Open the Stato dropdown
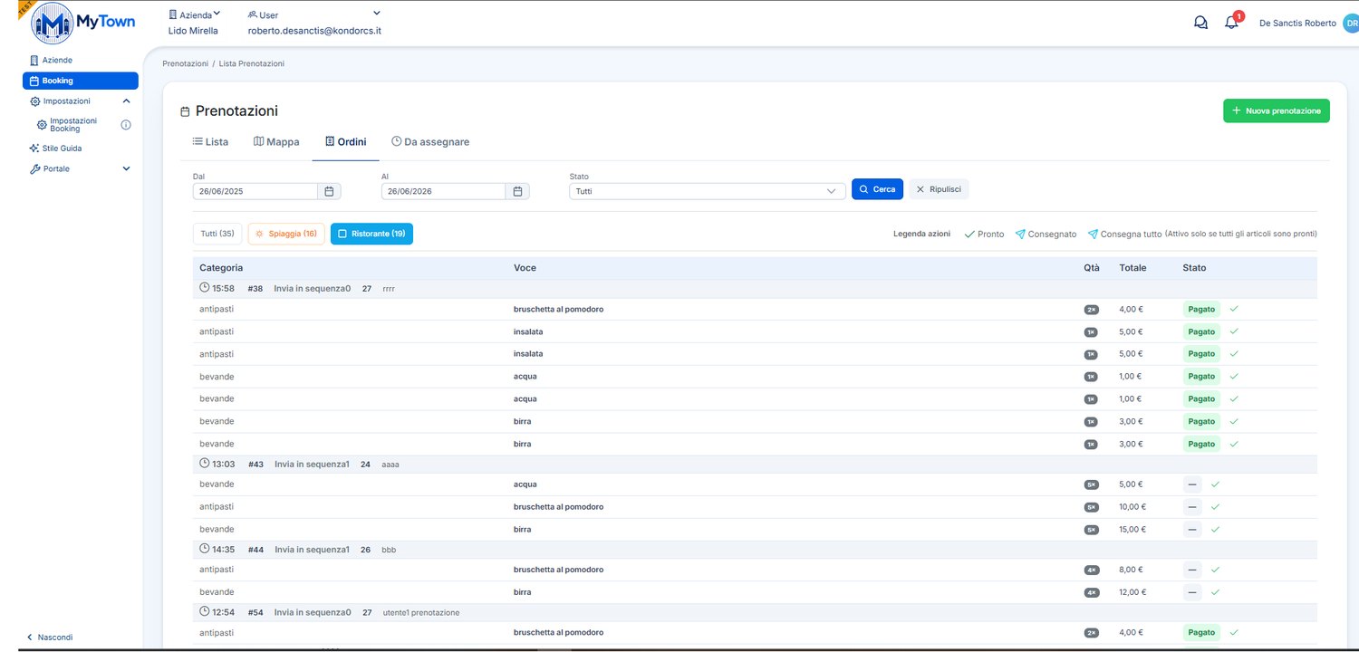Image resolution: width=1359 pixels, height=652 pixels. pos(708,191)
